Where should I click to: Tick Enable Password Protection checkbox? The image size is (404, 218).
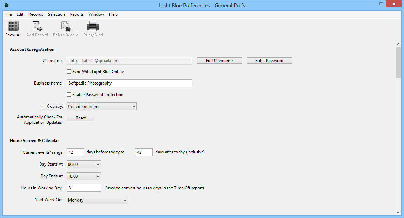click(69, 94)
